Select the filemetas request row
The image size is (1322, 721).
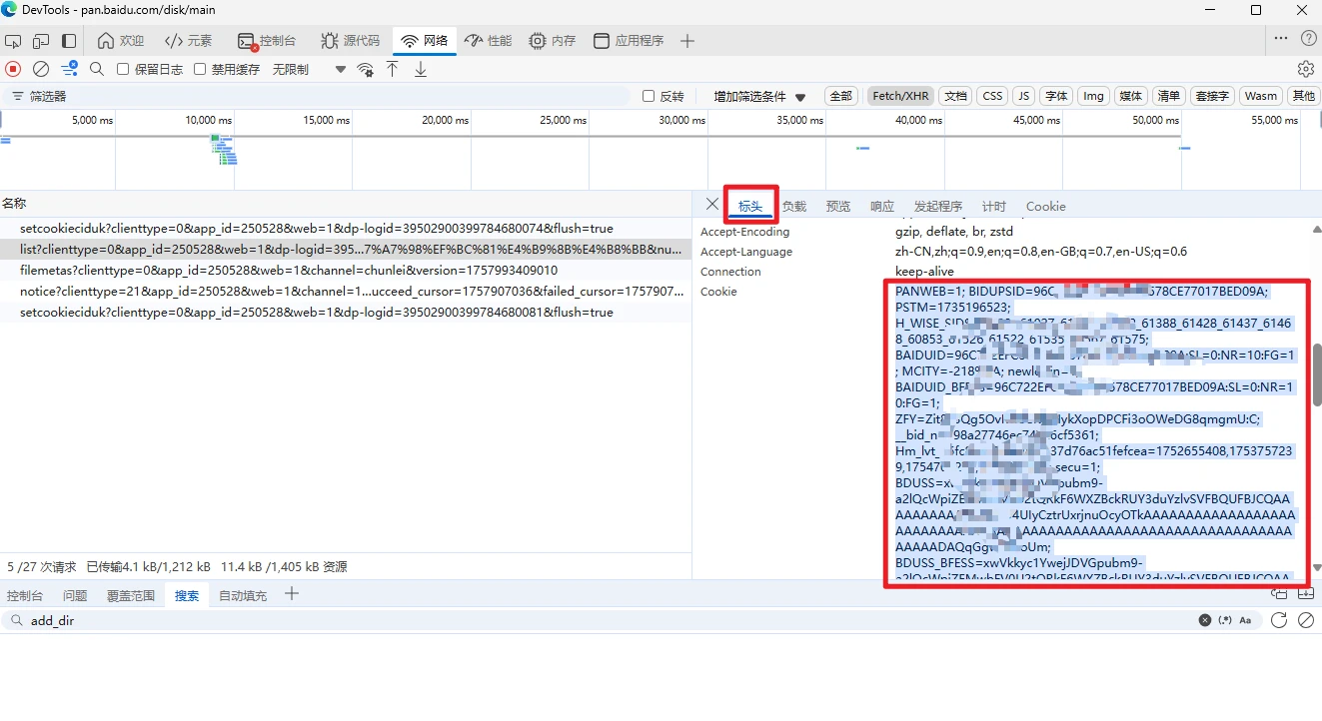[288, 271]
